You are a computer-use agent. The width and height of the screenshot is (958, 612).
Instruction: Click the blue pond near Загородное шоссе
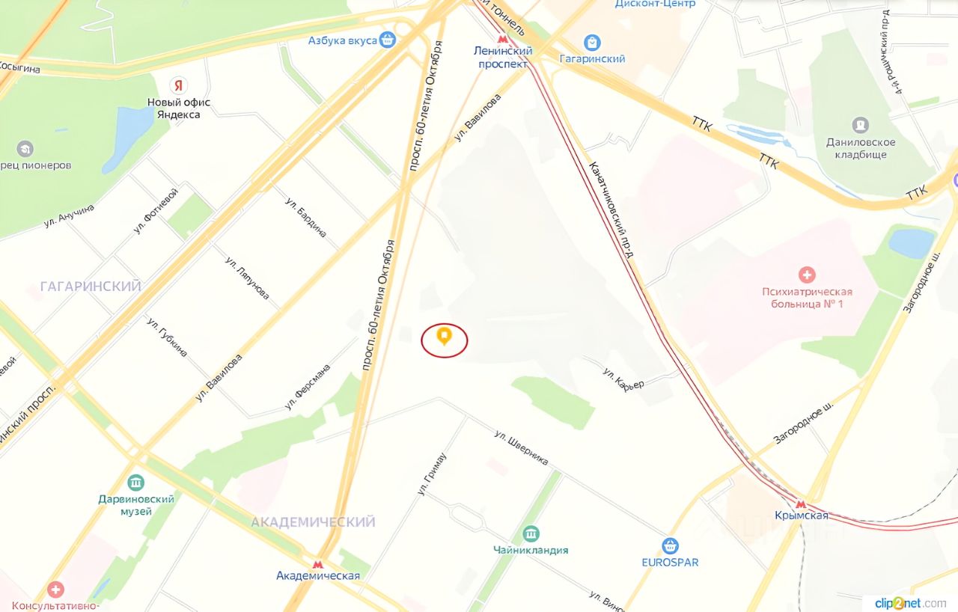point(911,243)
